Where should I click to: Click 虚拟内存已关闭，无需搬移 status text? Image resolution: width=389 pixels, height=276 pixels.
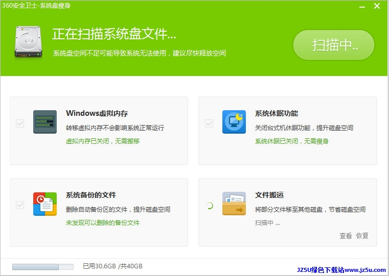tap(103, 141)
